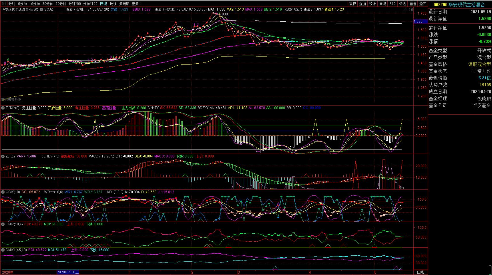Select the SQJZ indicator label
The width and height of the screenshot is (492, 275).
tap(49, 9)
